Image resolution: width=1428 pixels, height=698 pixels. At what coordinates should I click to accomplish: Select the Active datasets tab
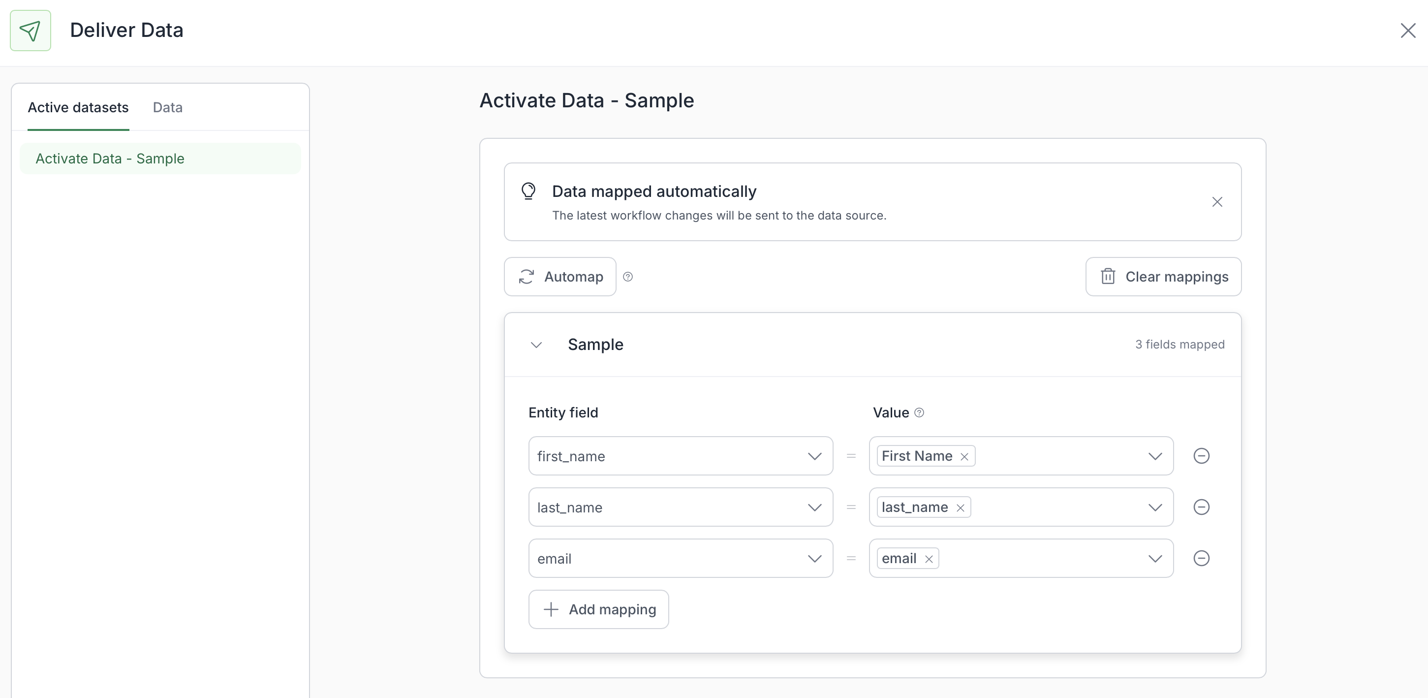[x=78, y=108]
